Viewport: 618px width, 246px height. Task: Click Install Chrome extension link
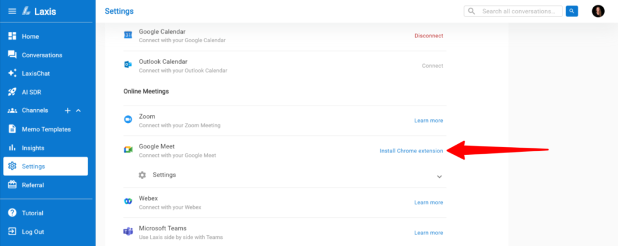pyautogui.click(x=411, y=151)
